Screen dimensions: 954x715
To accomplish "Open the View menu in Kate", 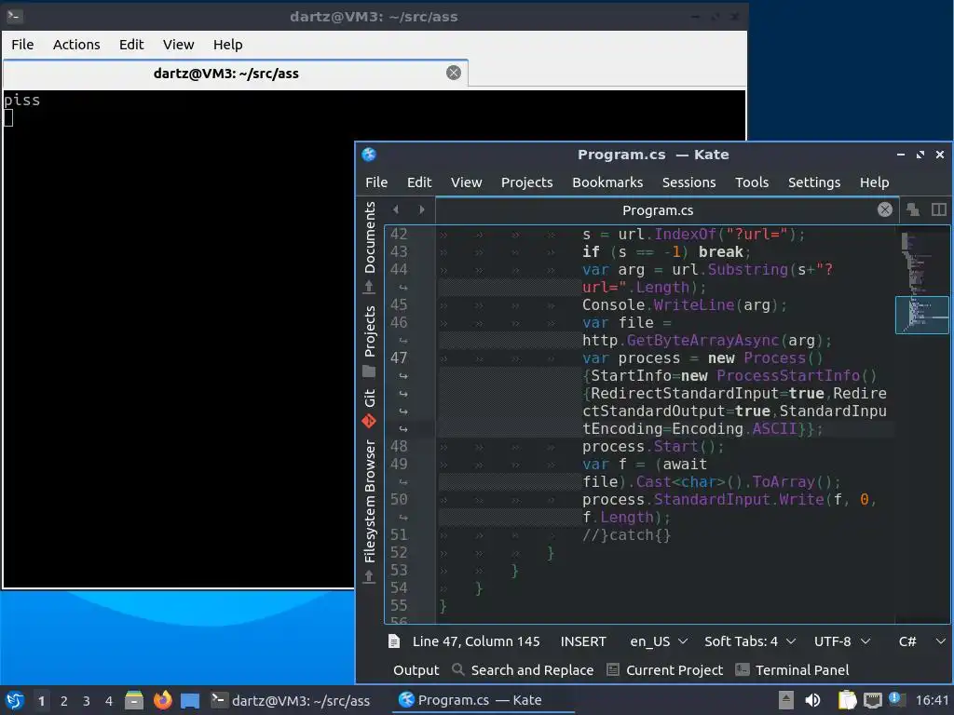I will [x=466, y=182].
